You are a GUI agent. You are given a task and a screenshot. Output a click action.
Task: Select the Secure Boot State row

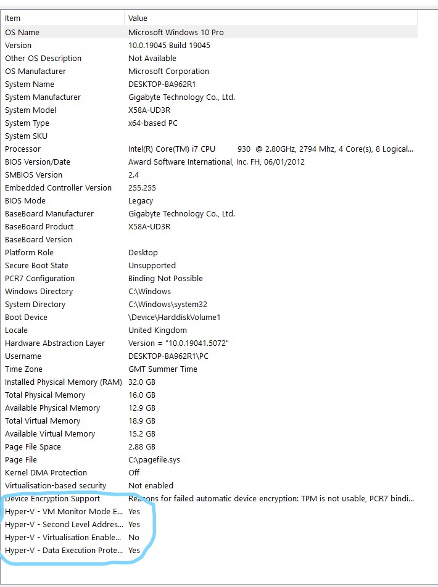210,265
